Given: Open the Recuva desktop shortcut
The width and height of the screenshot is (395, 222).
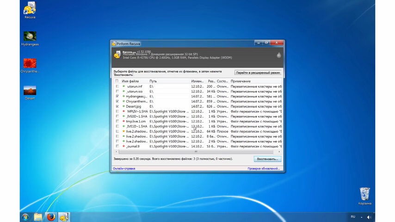Looking at the screenshot, I should [x=30, y=10].
